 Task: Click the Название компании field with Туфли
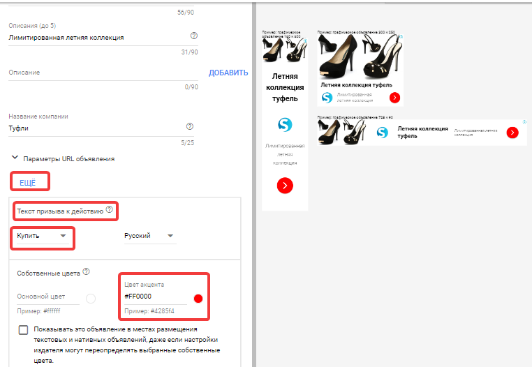(x=101, y=128)
